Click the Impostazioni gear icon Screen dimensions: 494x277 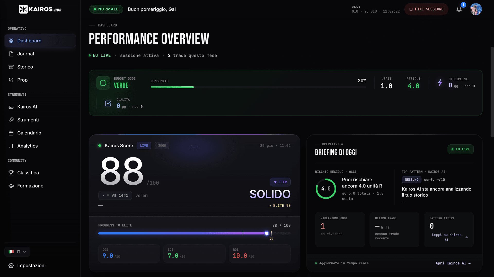[x=11, y=266]
